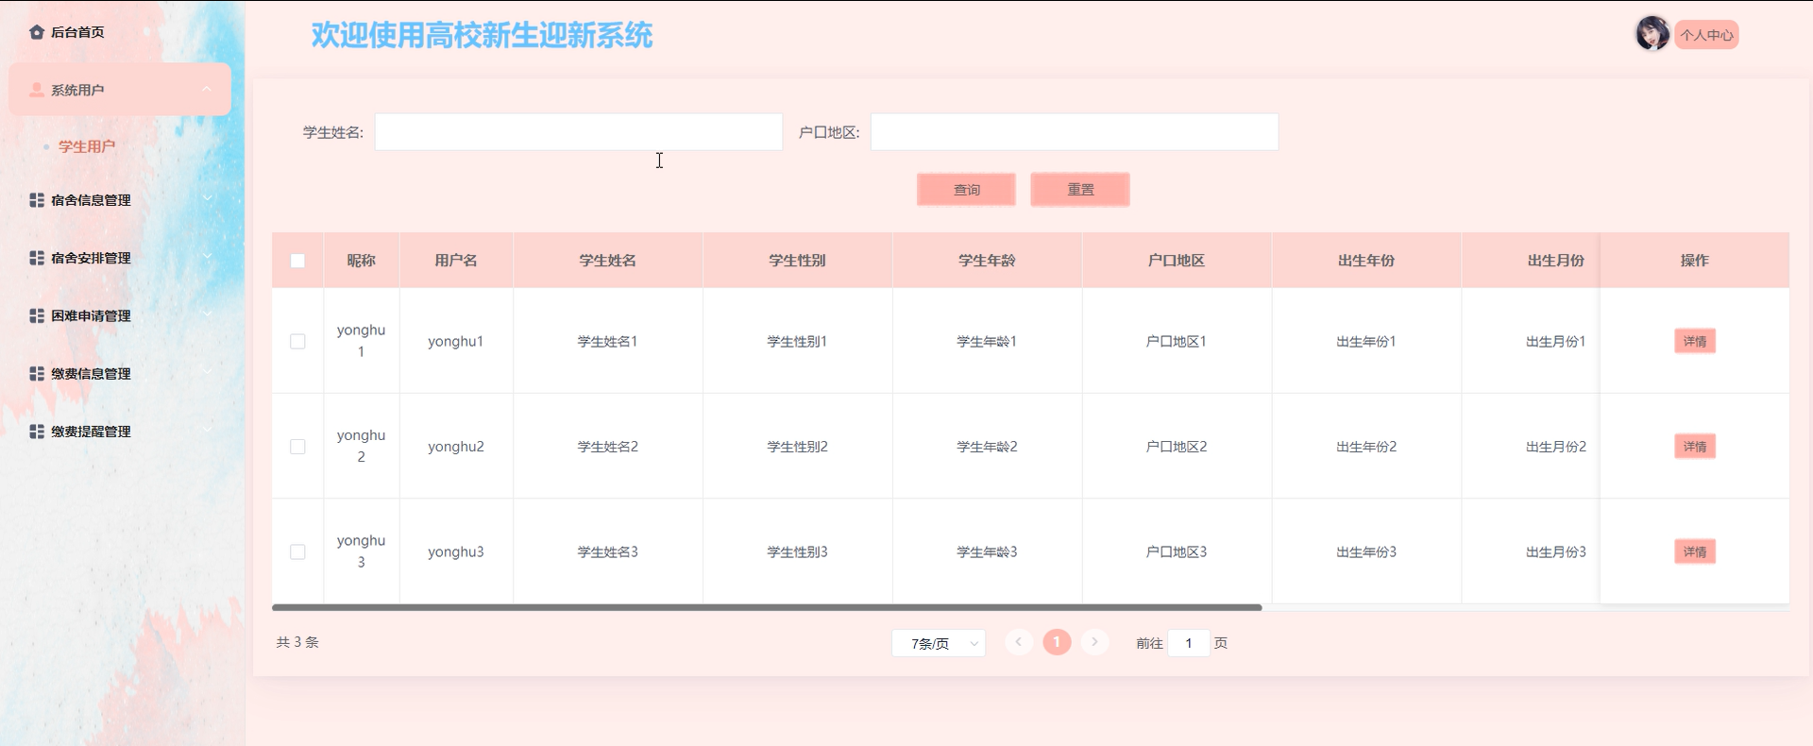Click the user icon beside 系统用户

pyautogui.click(x=37, y=90)
